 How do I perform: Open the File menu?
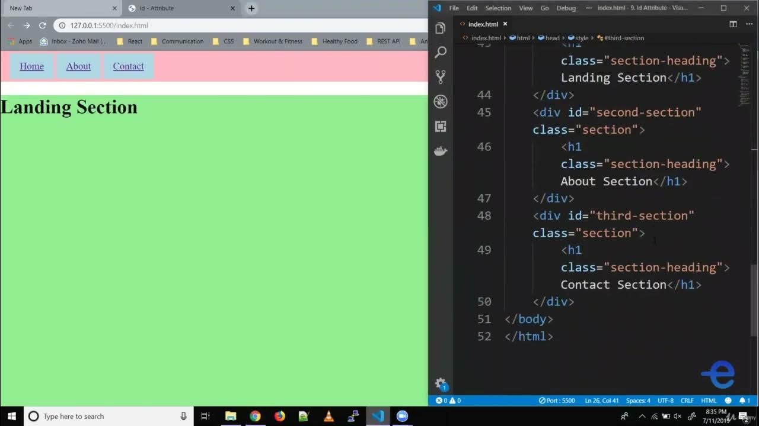454,8
